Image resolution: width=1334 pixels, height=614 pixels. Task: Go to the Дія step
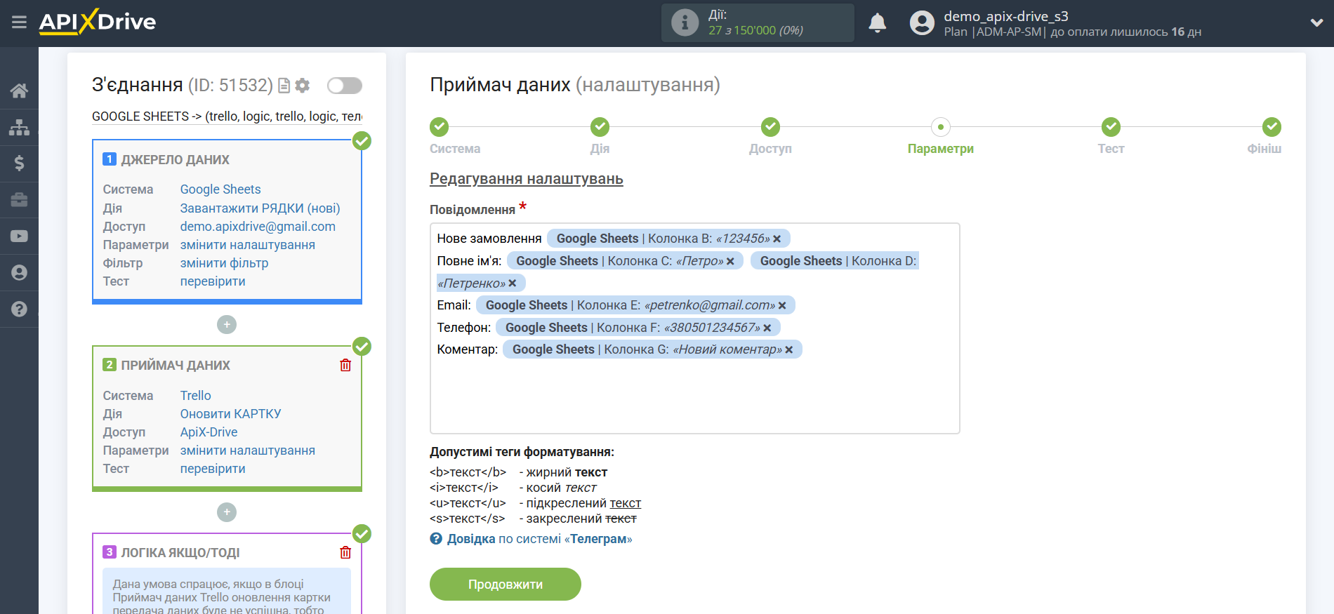click(600, 127)
